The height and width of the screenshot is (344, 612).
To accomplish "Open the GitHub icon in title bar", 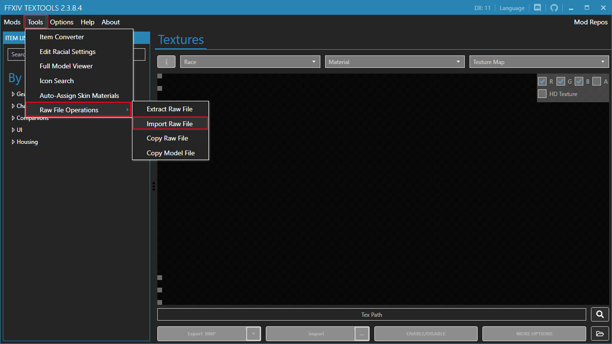I will (554, 8).
